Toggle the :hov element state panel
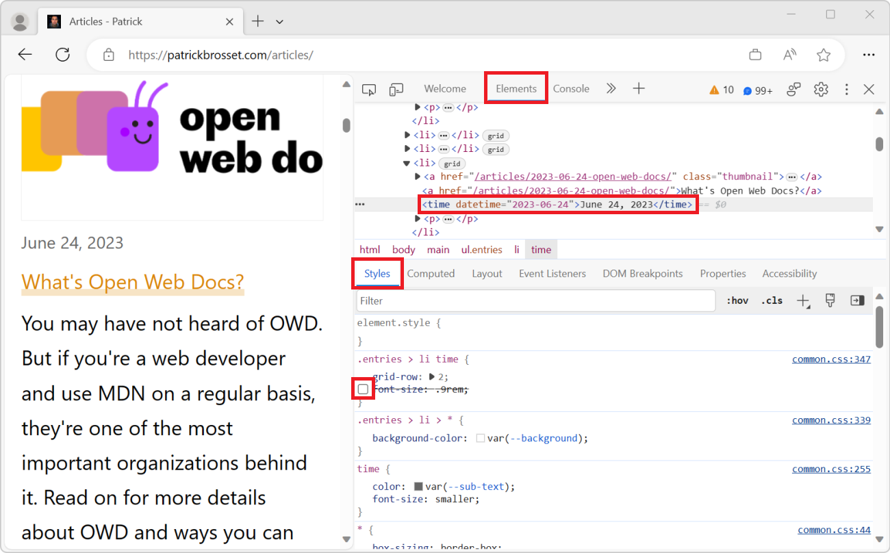 (737, 300)
